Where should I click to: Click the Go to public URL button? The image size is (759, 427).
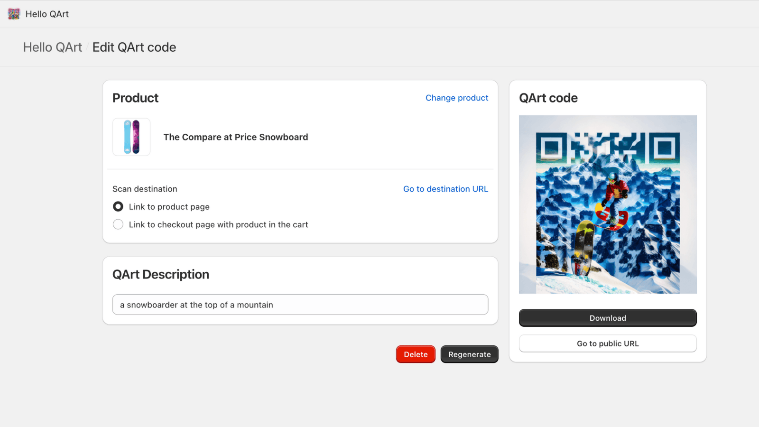(x=608, y=343)
